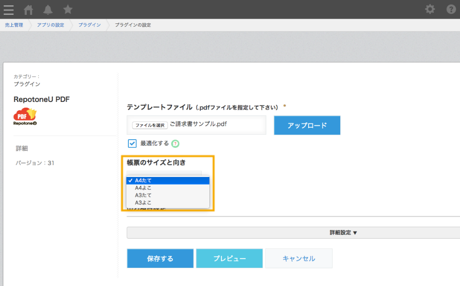Click the RepotoneU PDF plugin logo
Screen dimensions: 460x286
[x=25, y=117]
